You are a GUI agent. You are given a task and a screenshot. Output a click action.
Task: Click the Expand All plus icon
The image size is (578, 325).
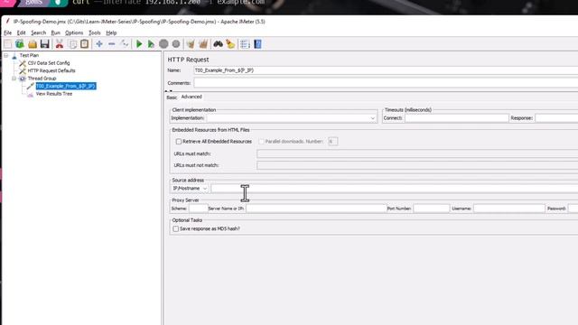[99, 44]
